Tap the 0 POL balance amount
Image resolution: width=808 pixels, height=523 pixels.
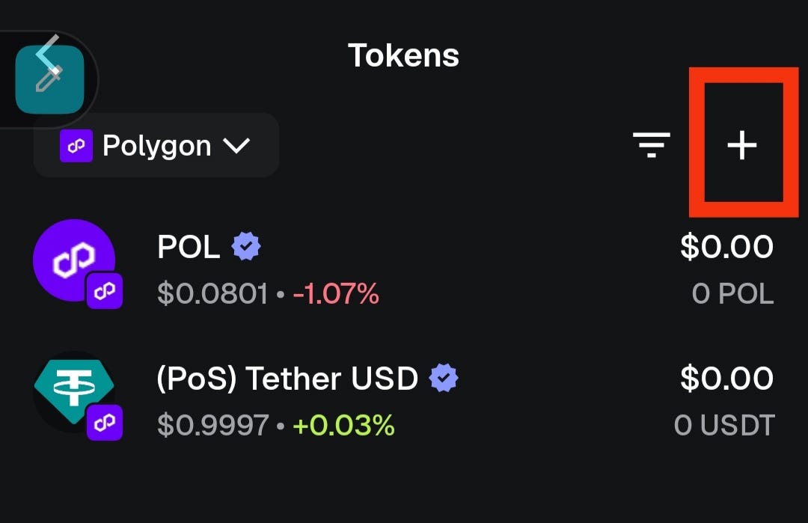click(x=732, y=294)
